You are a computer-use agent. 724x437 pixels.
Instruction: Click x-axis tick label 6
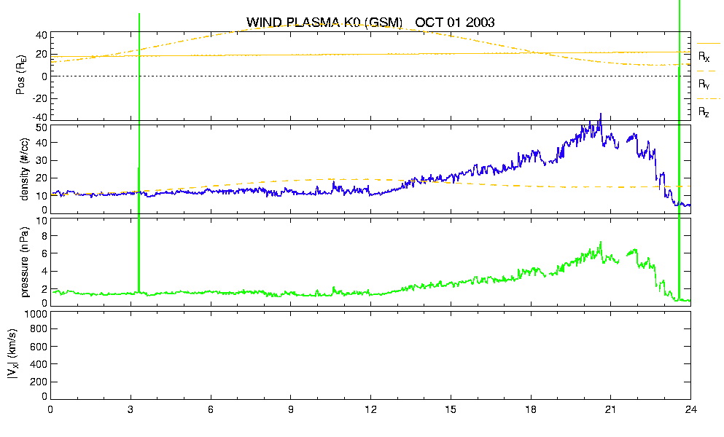[x=211, y=409]
